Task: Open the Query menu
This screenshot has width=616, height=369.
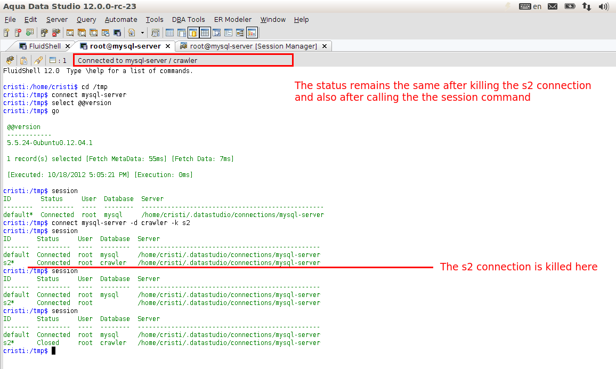Action: click(86, 20)
